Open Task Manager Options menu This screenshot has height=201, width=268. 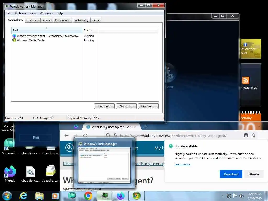20,13
